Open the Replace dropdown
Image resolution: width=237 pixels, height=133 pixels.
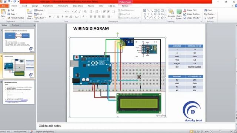210,14
